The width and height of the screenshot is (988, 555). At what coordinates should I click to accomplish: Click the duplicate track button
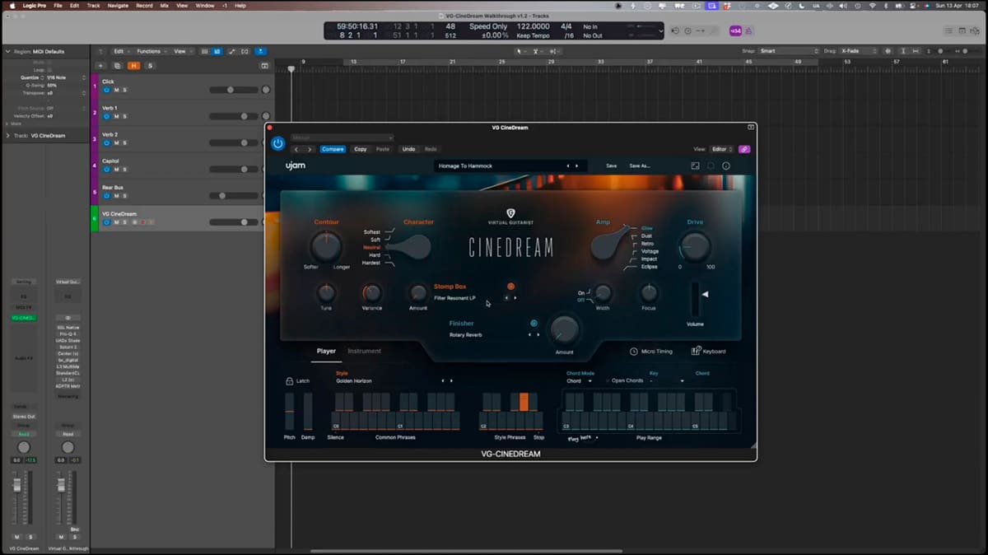pos(117,65)
